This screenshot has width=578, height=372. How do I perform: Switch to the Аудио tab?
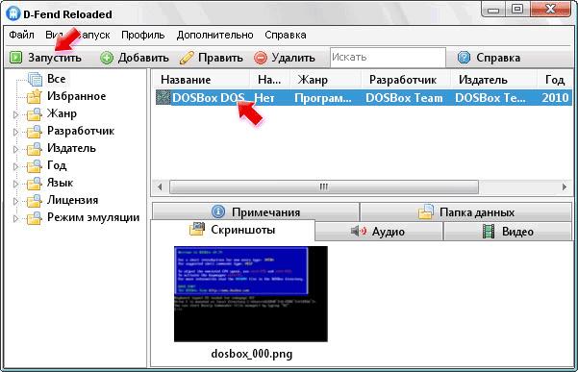pos(379,232)
